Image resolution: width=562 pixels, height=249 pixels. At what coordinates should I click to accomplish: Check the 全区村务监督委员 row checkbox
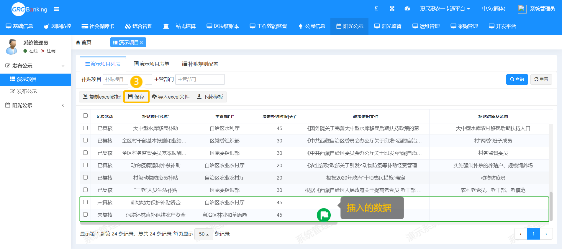[x=86, y=153]
